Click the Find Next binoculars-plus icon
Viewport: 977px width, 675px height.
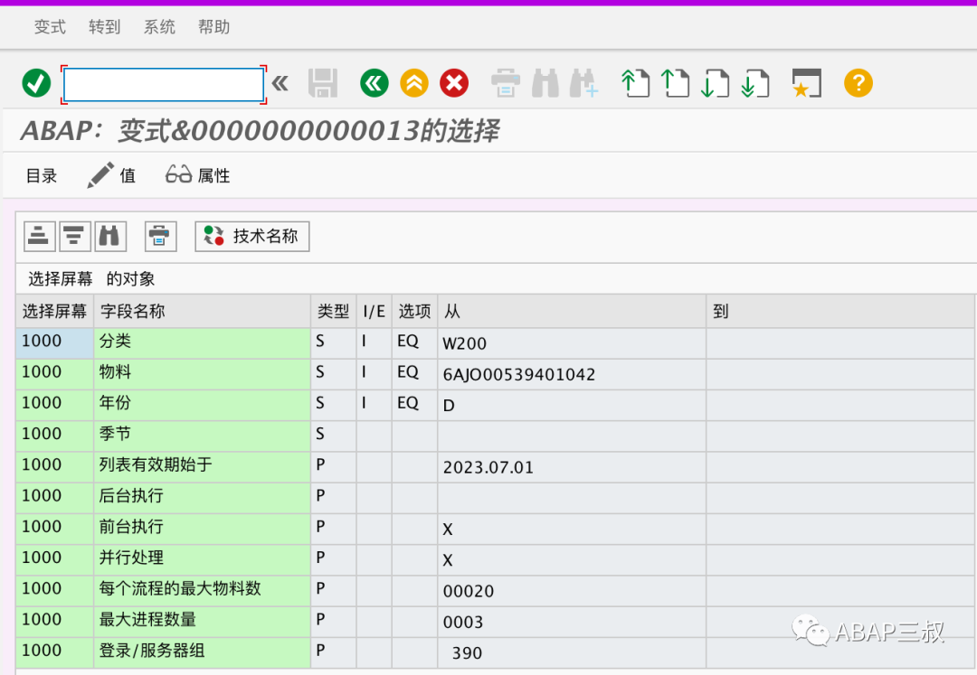point(583,83)
